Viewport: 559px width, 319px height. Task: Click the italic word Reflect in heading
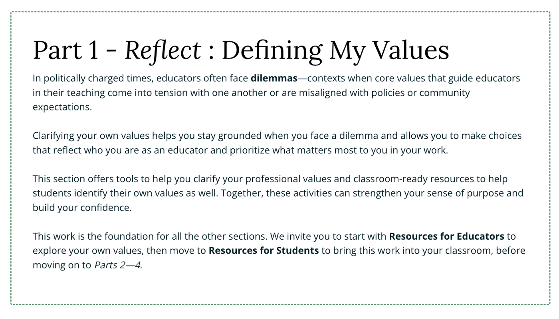163,51
